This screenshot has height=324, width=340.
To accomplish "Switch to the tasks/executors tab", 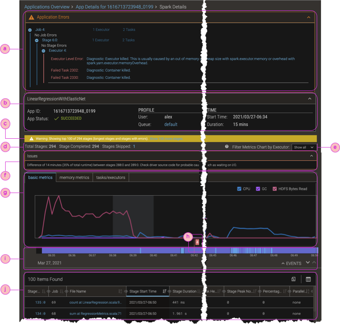I will point(111,178).
